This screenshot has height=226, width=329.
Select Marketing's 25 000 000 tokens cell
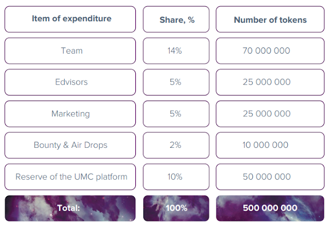[x=270, y=114]
